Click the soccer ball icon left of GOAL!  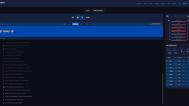(1, 31)
